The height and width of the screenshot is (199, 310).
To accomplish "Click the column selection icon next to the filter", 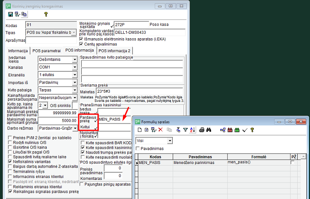I will point(178,130).
